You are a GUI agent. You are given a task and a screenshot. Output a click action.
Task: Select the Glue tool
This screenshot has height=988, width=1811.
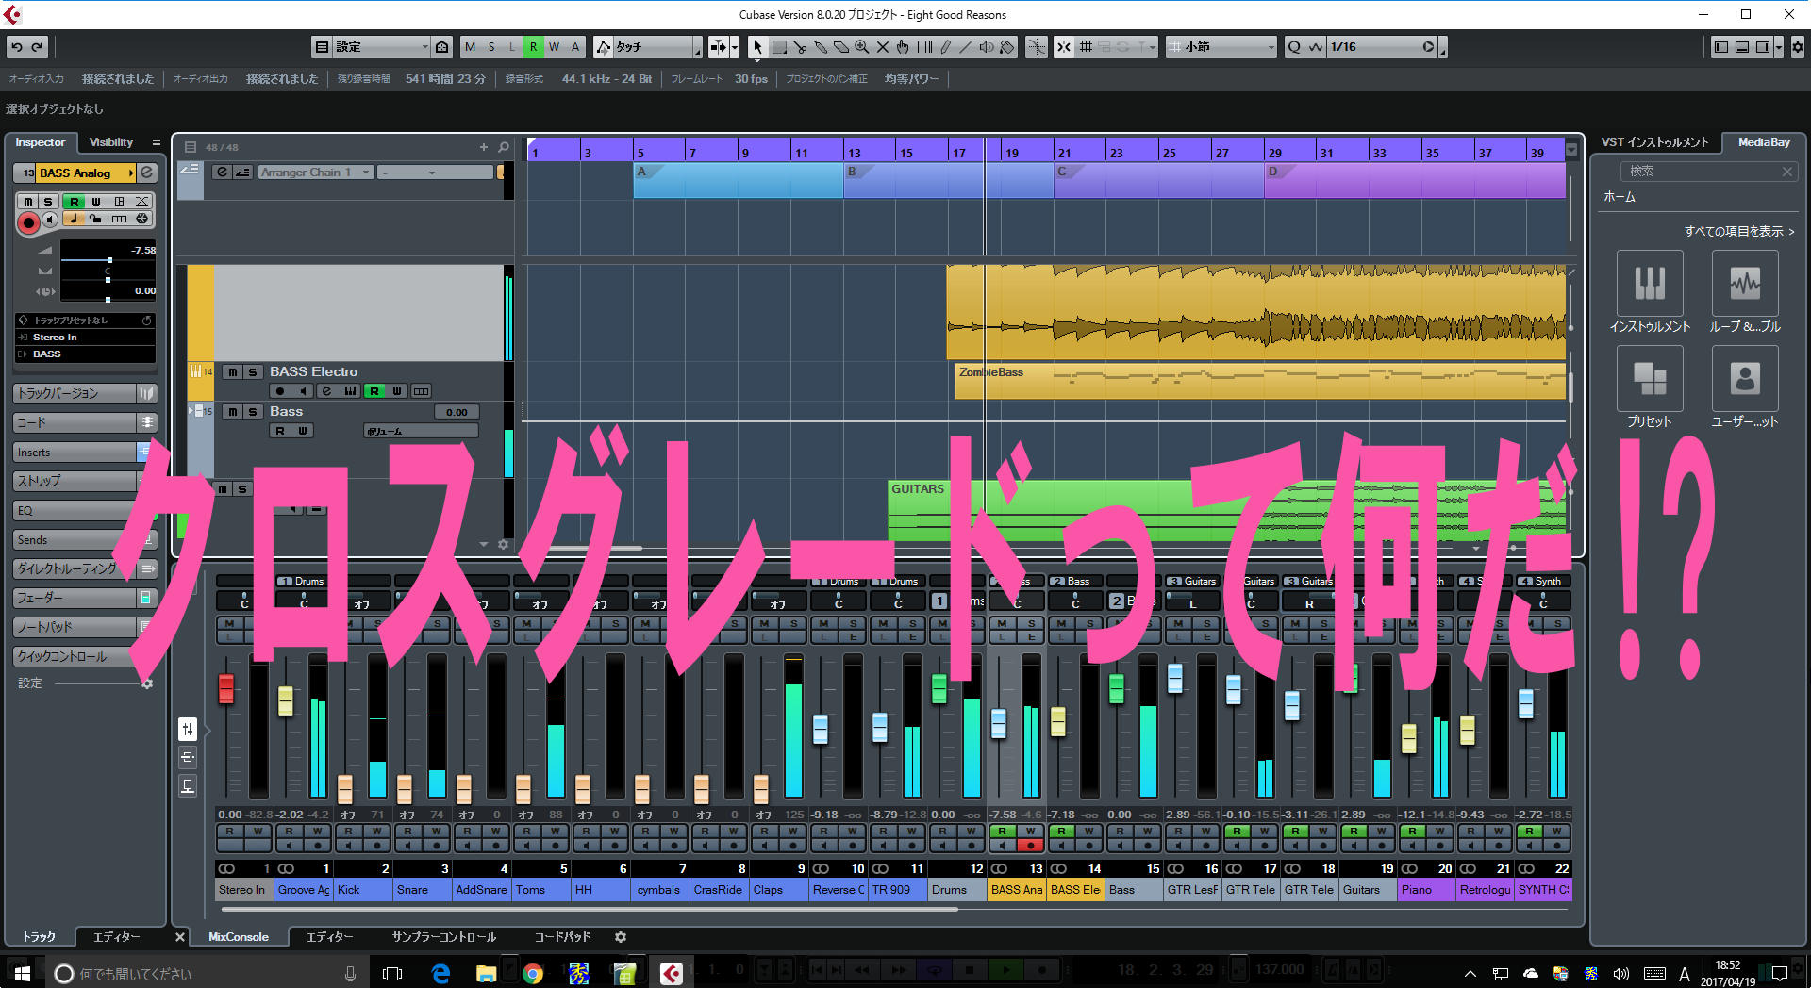tap(821, 46)
